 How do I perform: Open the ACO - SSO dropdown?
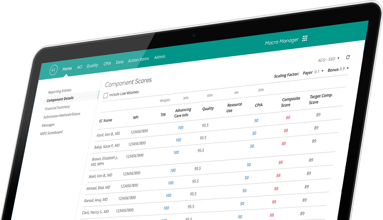(328, 59)
